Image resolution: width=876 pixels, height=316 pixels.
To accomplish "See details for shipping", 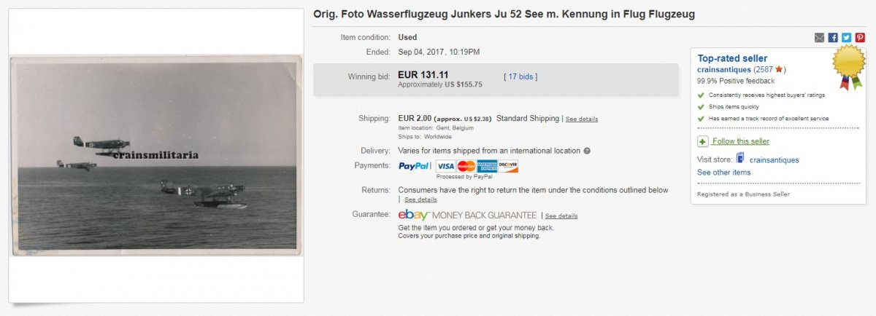I will (x=582, y=119).
